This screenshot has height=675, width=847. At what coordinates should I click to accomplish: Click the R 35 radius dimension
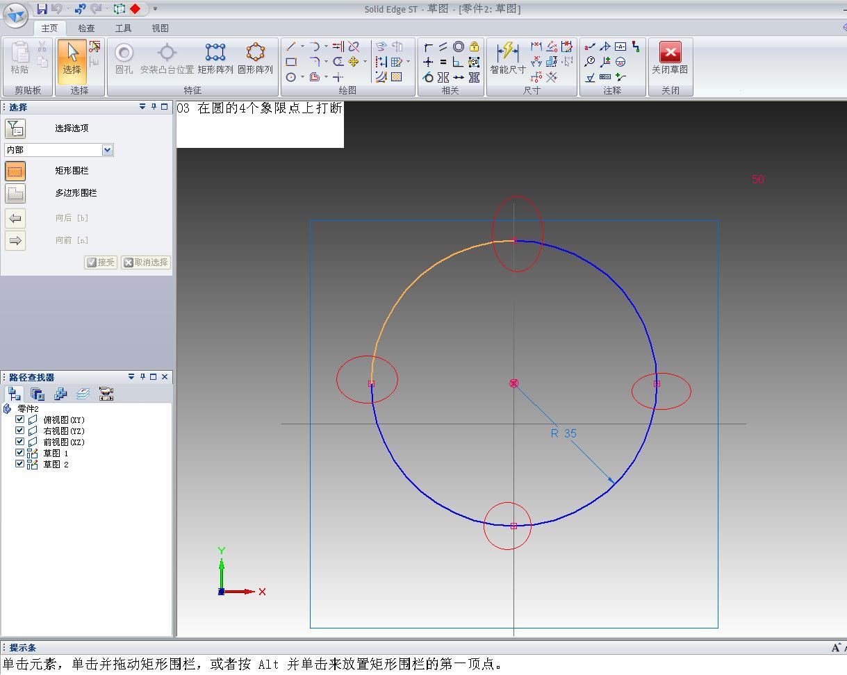564,433
